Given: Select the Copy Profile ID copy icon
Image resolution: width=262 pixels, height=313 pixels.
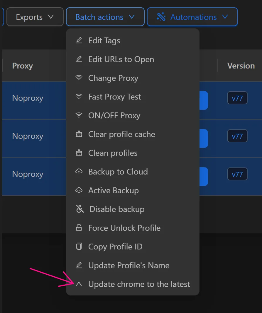Looking at the screenshot, I should [79, 247].
